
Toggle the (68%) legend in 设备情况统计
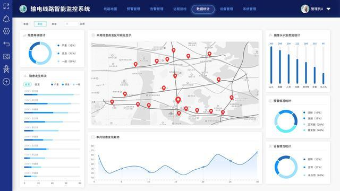coord(314,175)
